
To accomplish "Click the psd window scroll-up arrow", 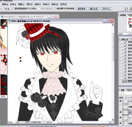I will (x=113, y=25).
